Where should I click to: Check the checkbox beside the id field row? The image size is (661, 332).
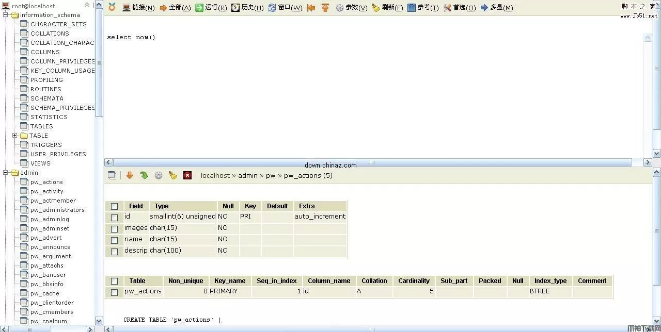pos(114,217)
